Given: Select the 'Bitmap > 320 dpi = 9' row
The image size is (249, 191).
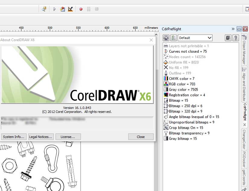Looking at the screenshot, I should 201,111.
